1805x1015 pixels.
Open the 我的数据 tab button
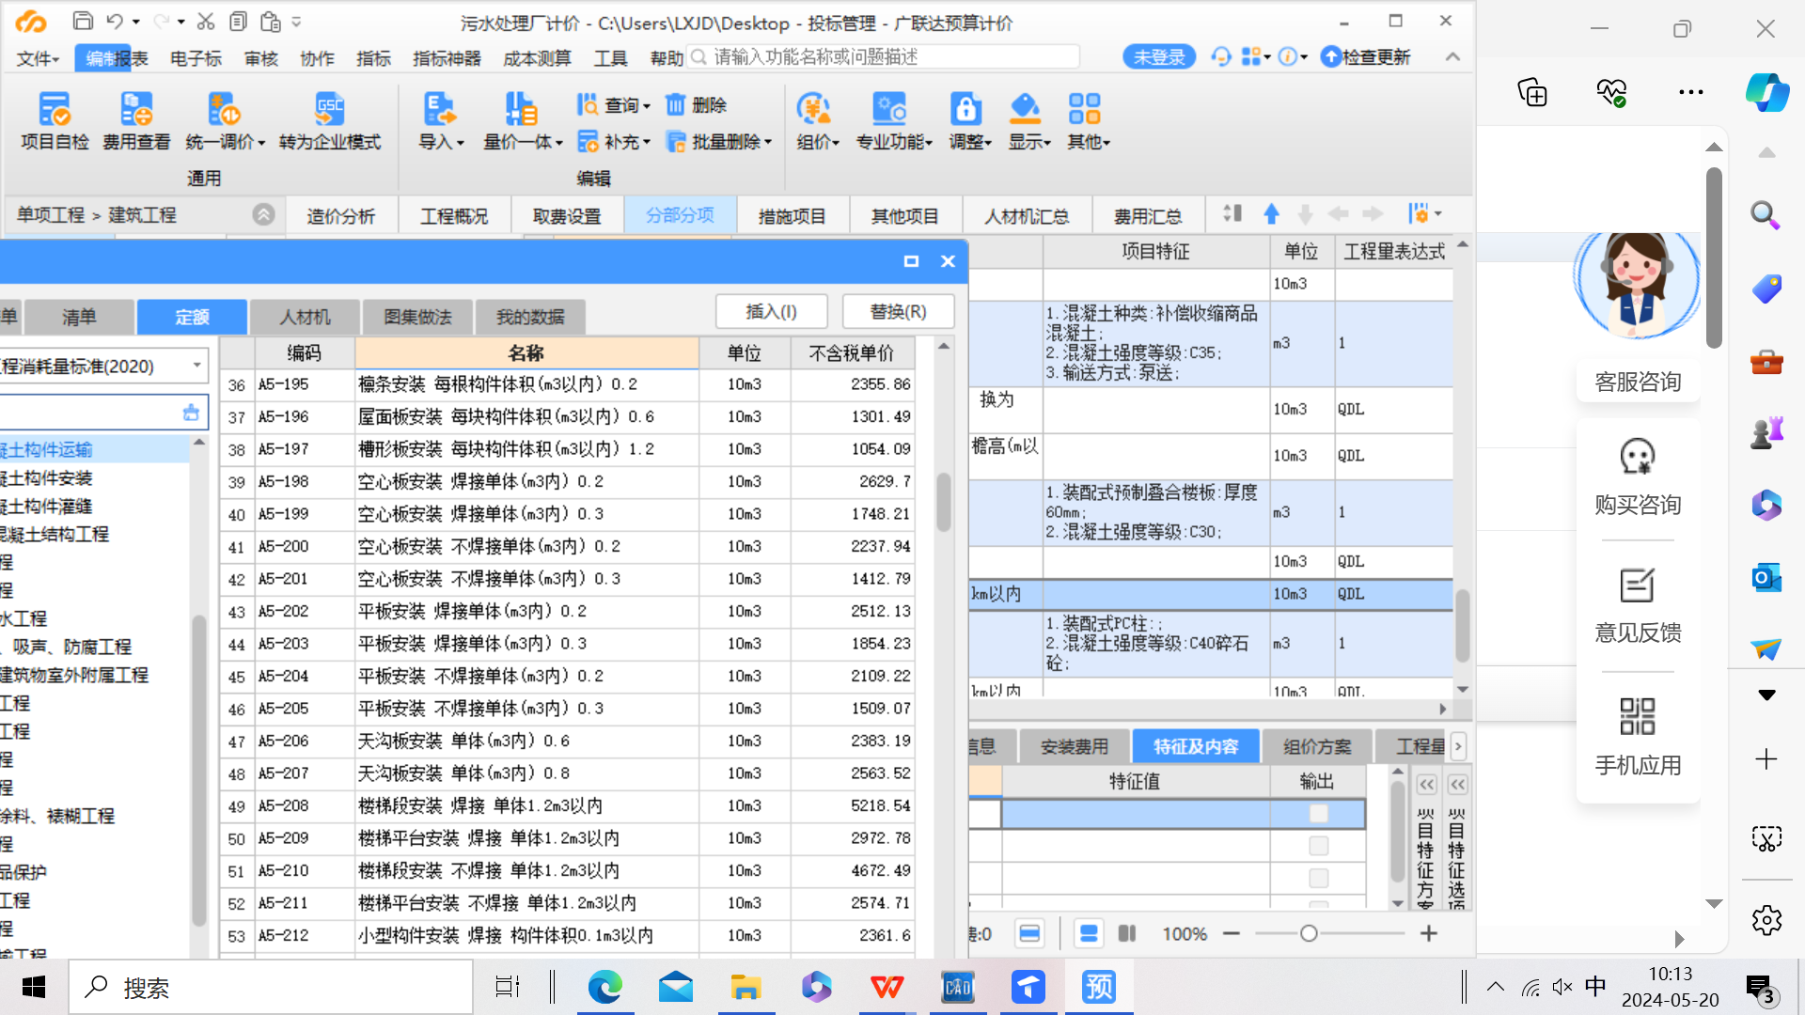tap(530, 317)
